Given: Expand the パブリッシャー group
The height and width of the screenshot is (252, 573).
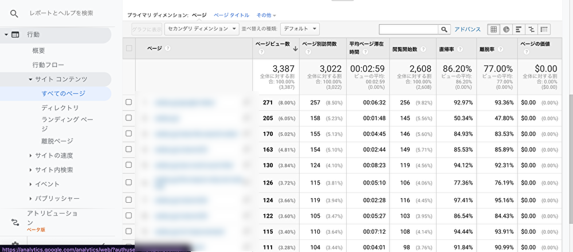Looking at the screenshot, I should tap(31, 199).
